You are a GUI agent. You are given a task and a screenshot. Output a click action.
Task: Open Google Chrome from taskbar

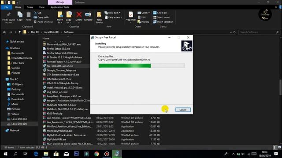tap(96, 154)
